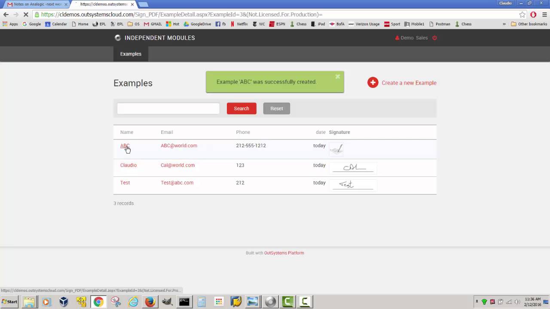Switch to the Notes on Analogic tab
550x309 pixels.
(37, 4)
